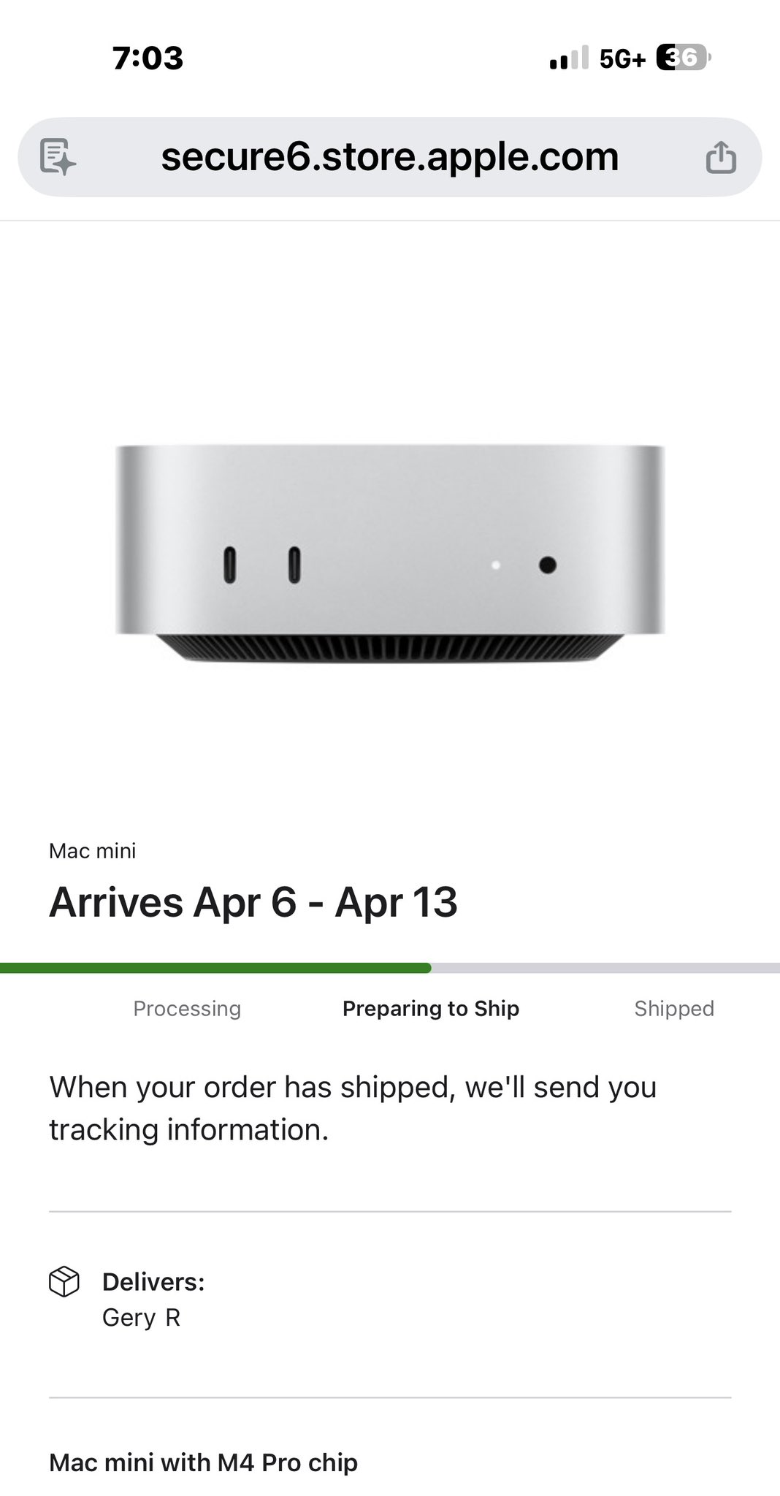
Task: Tap the battery indicator showing 36
Action: [683, 58]
